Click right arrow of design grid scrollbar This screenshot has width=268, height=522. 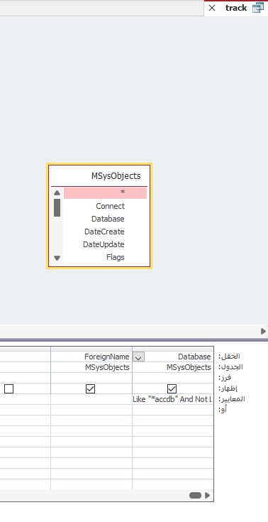click(x=208, y=496)
